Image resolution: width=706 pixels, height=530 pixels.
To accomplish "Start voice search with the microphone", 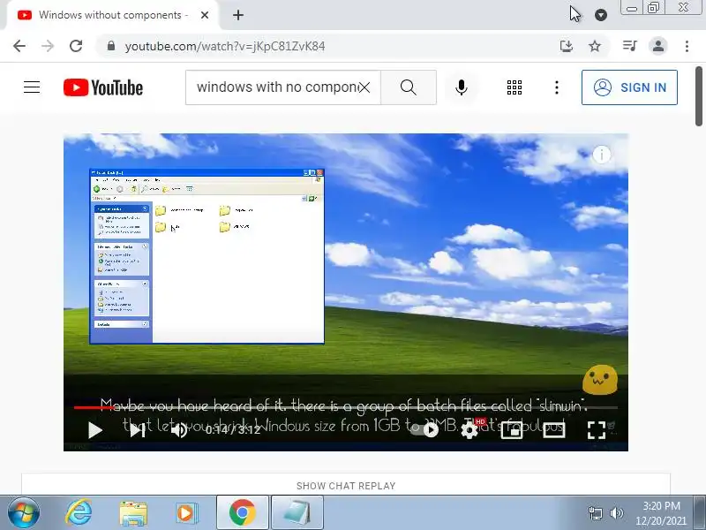I will (461, 87).
